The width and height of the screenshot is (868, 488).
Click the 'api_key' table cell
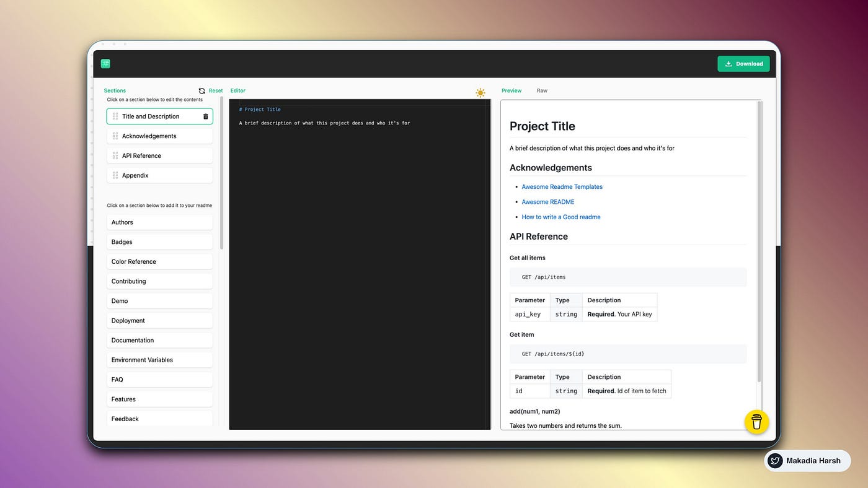coord(530,315)
